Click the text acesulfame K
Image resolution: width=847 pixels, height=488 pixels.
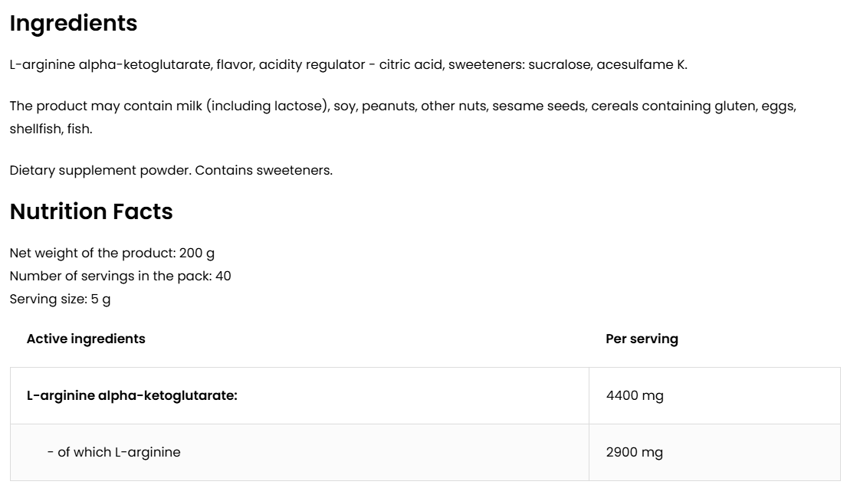(642, 64)
